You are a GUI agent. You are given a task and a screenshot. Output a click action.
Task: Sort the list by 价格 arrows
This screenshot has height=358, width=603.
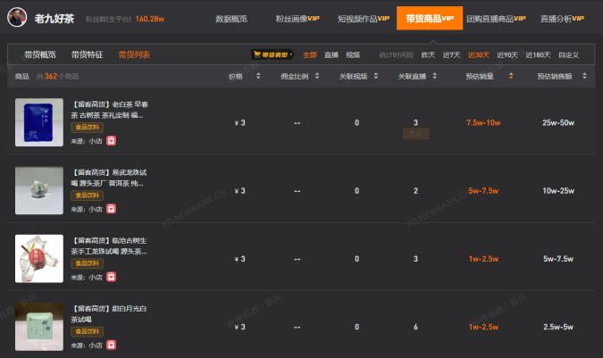pos(258,76)
